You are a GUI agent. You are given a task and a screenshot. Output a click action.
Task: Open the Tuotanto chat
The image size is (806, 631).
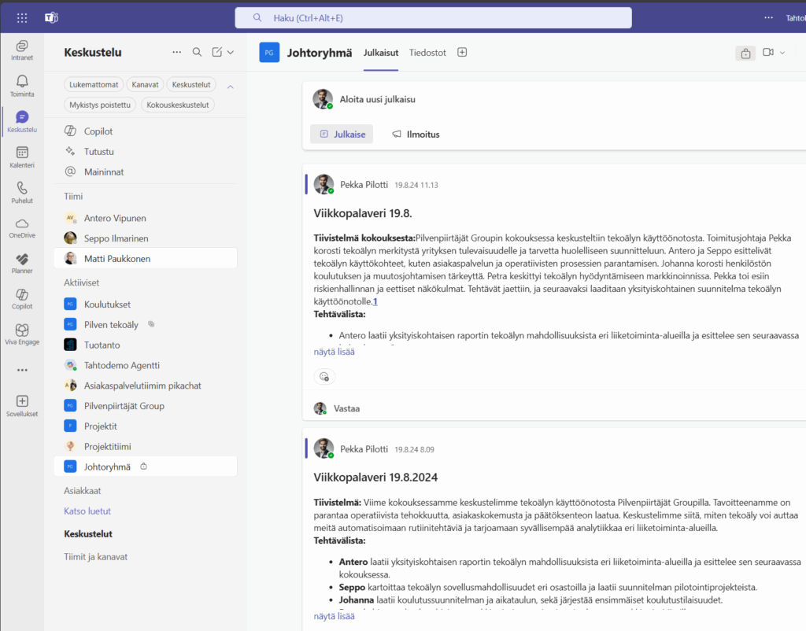[146, 345]
